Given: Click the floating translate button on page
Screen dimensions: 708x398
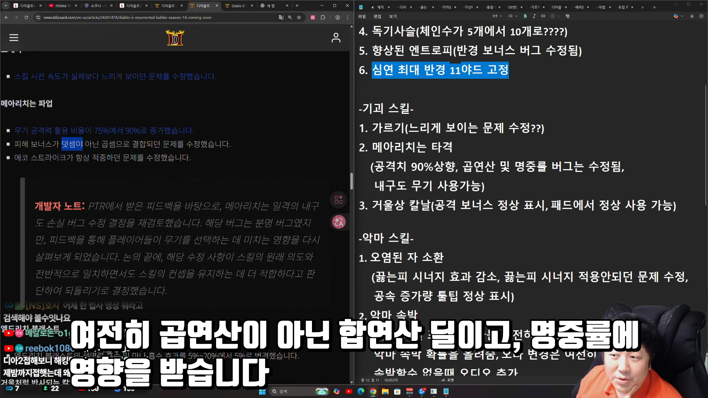Looking at the screenshot, I should [339, 222].
